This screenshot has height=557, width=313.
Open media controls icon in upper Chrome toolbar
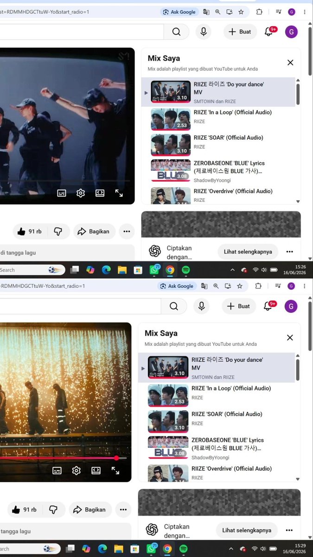pyautogui.click(x=278, y=12)
